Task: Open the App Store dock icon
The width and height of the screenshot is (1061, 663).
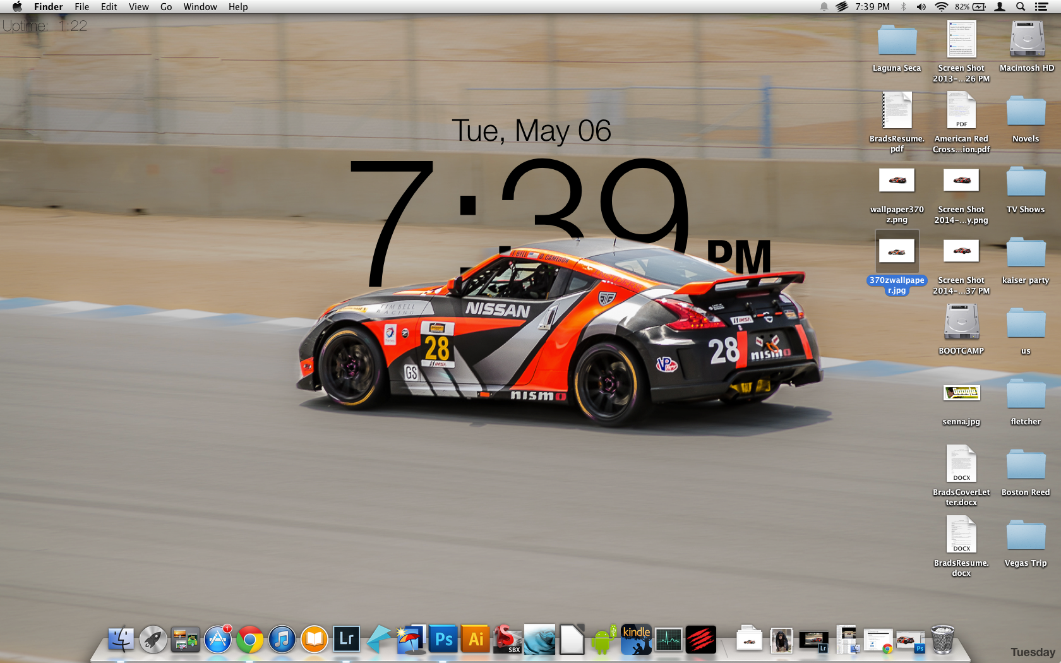Action: [x=218, y=640]
